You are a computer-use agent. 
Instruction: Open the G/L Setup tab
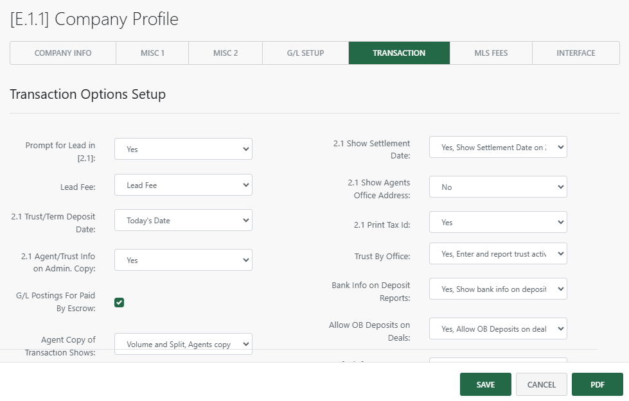(x=305, y=53)
